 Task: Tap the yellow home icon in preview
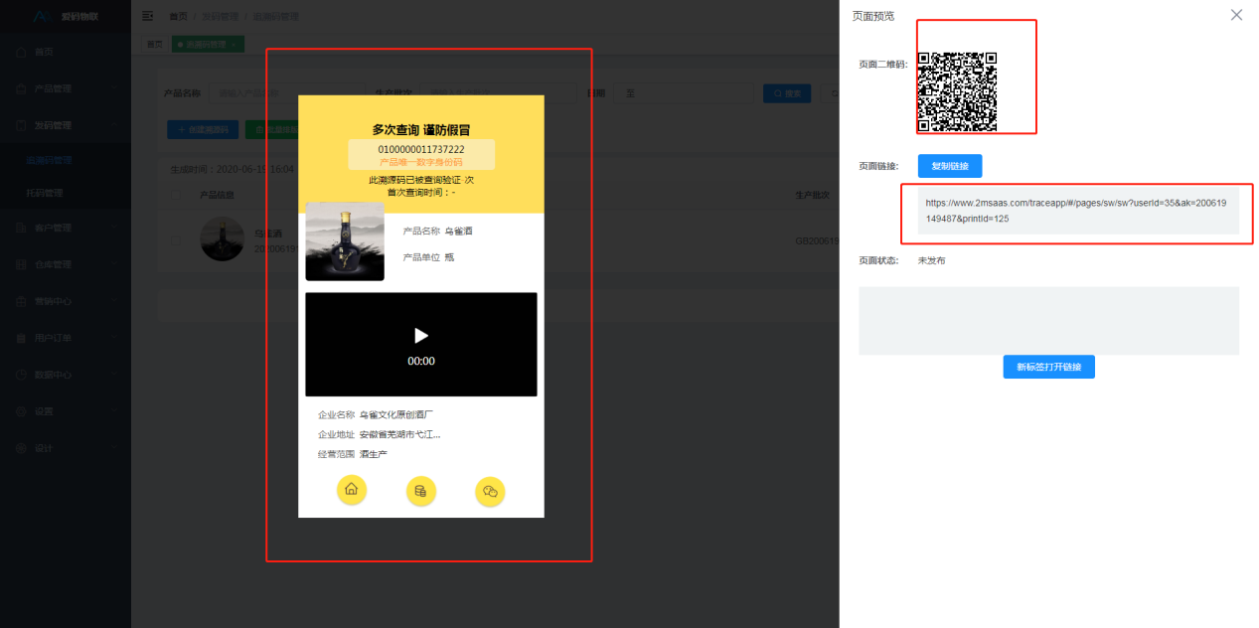351,490
